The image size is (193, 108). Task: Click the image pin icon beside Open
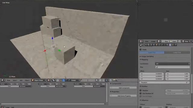coord(179,41)
